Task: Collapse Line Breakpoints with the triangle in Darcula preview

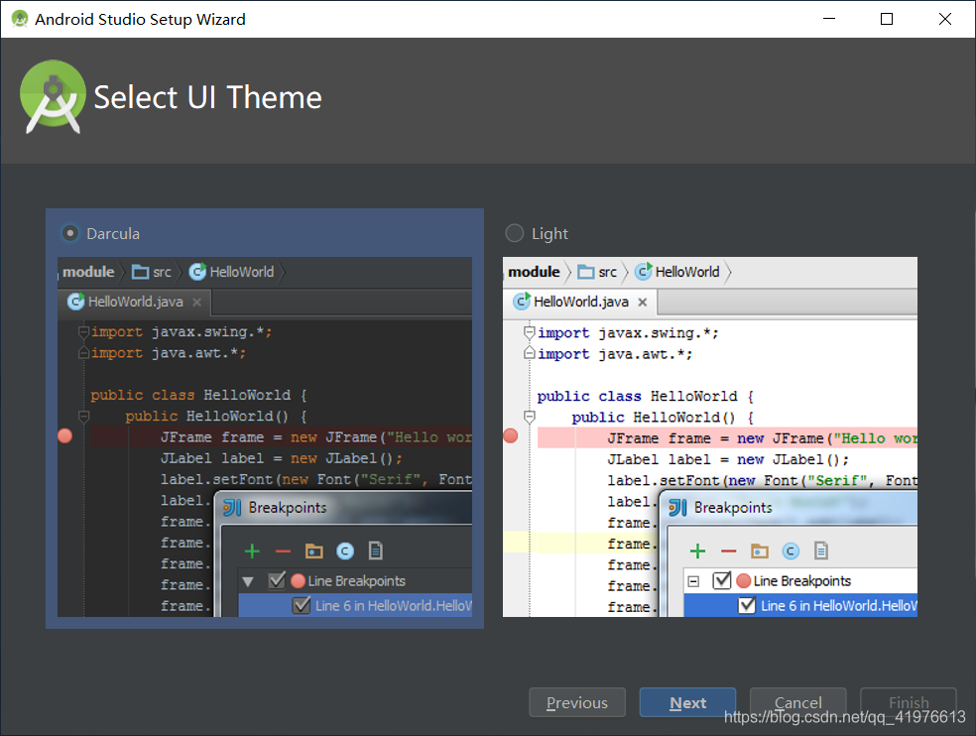Action: point(248,583)
